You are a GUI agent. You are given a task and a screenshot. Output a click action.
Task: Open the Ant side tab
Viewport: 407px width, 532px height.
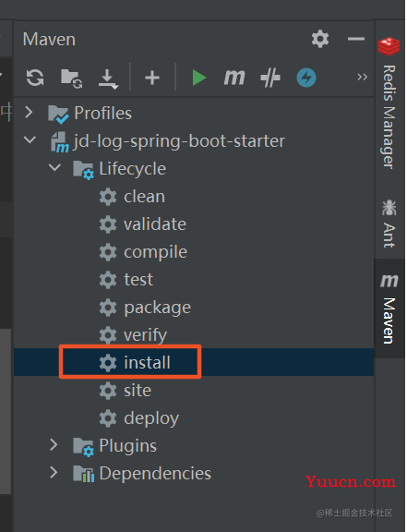coord(389,224)
